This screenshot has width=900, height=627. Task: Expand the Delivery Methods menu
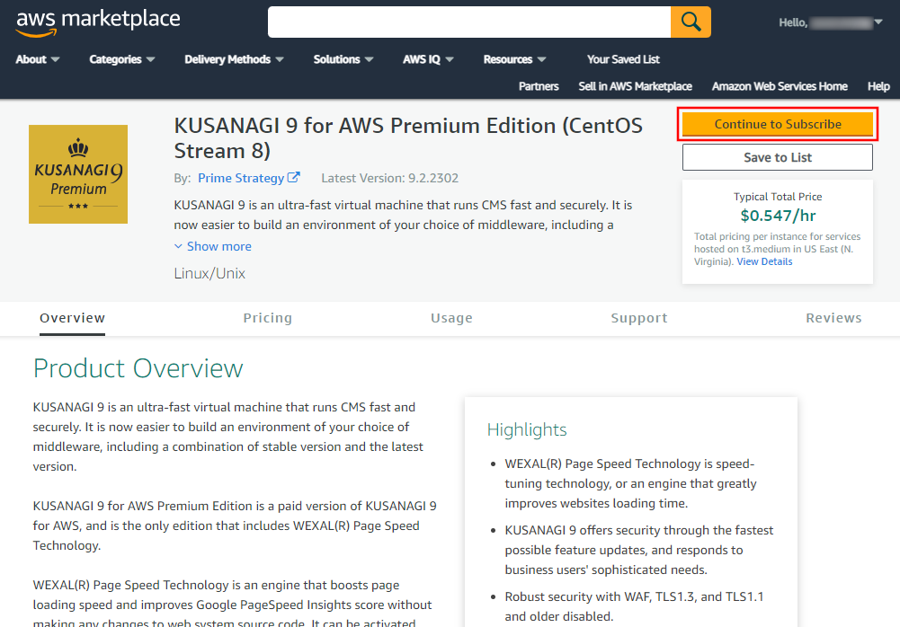(x=234, y=59)
